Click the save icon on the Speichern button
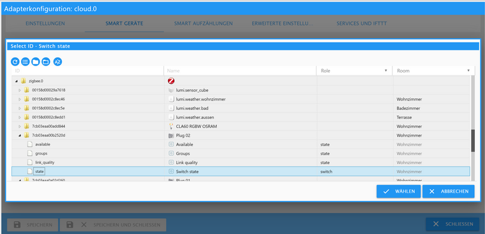 tap(17, 224)
